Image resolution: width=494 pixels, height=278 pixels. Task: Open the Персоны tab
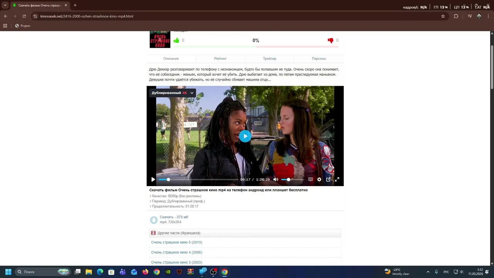pyautogui.click(x=319, y=59)
